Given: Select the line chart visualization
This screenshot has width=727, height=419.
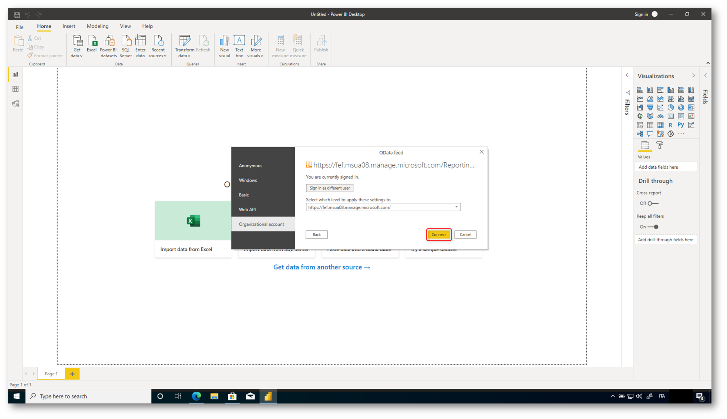Looking at the screenshot, I should pyautogui.click(x=640, y=99).
